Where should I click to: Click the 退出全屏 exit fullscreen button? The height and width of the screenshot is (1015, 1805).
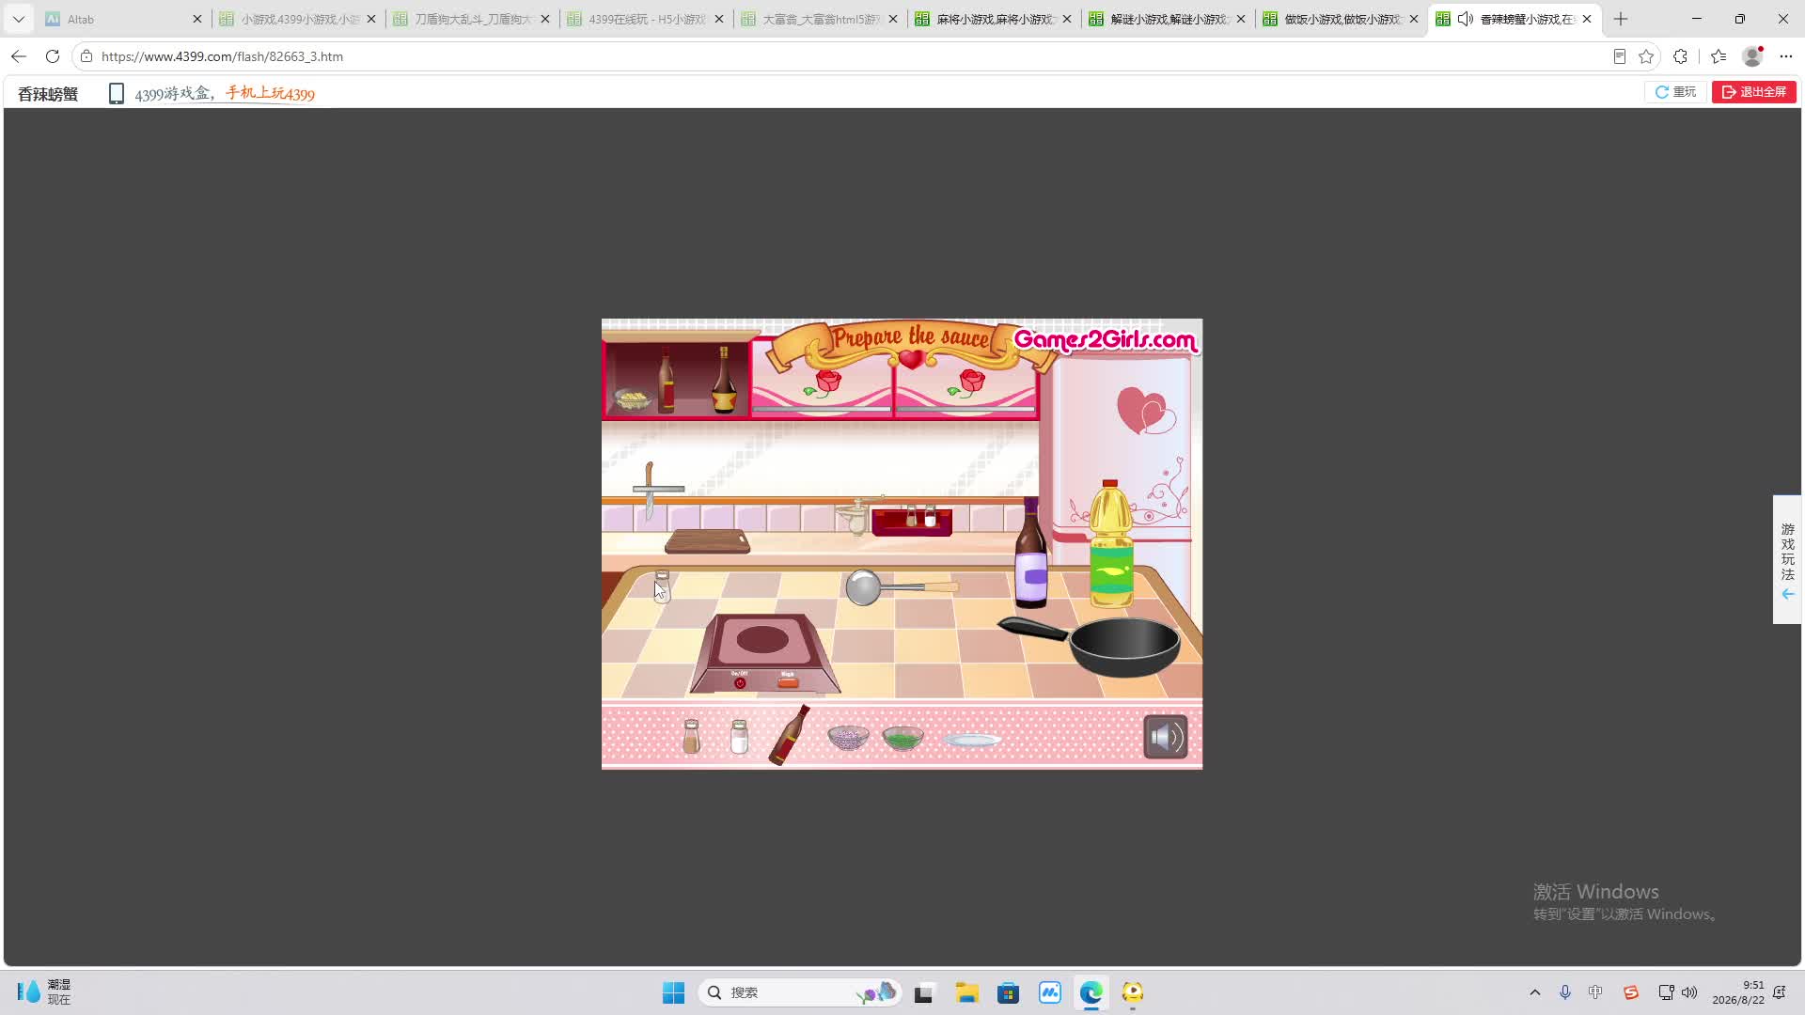tap(1753, 91)
